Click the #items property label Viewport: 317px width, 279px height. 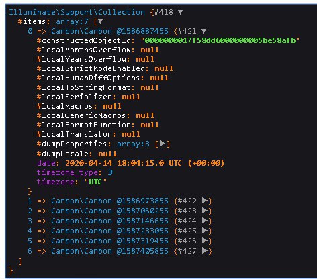click(x=32, y=21)
